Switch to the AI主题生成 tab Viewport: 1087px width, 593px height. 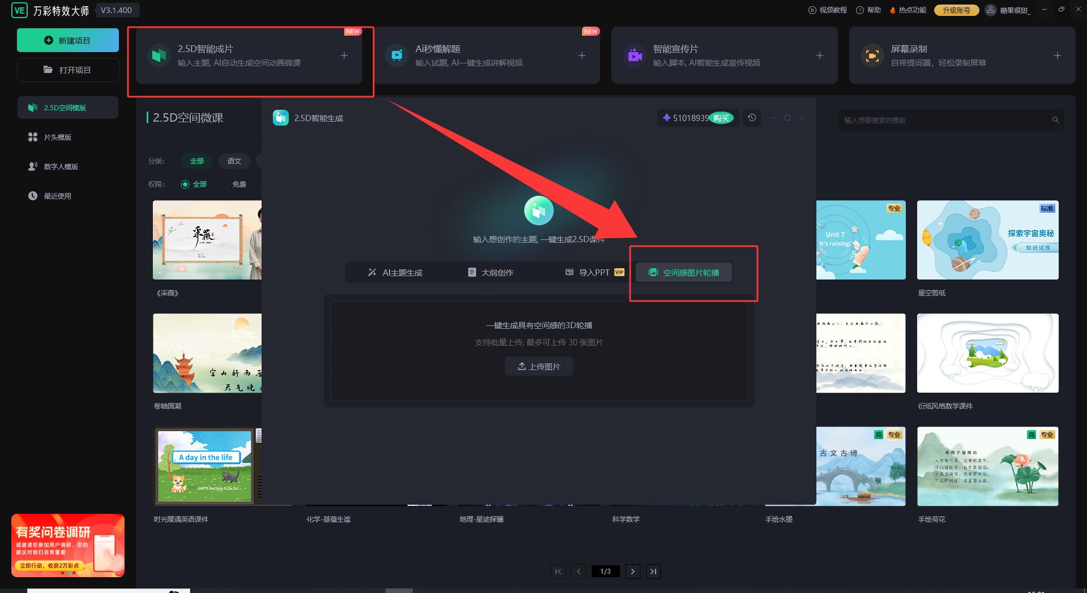point(395,273)
